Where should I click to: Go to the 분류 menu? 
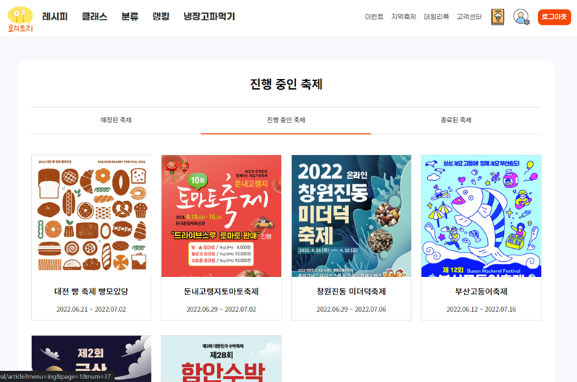pos(130,17)
